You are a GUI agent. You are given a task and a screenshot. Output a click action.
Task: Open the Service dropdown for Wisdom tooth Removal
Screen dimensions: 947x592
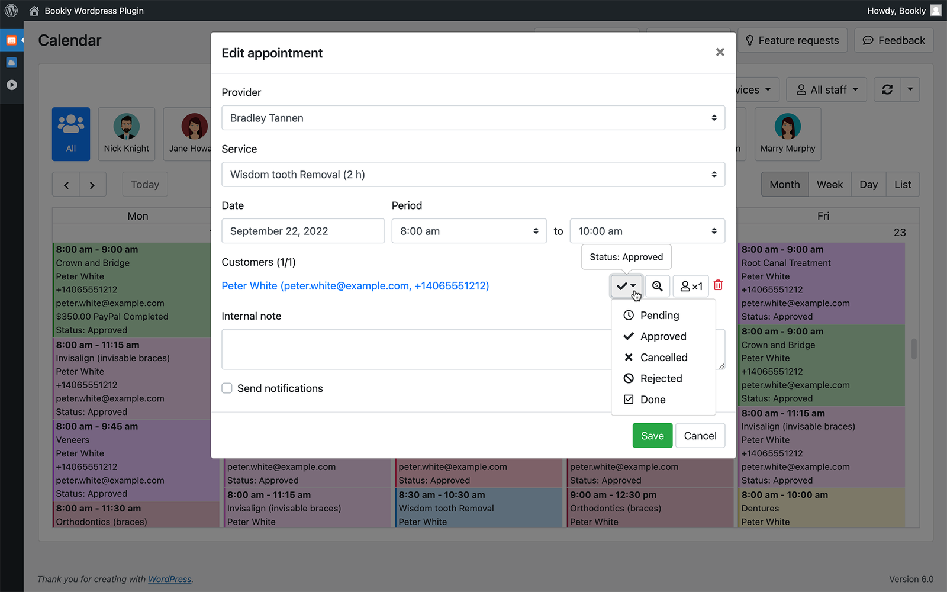point(473,174)
